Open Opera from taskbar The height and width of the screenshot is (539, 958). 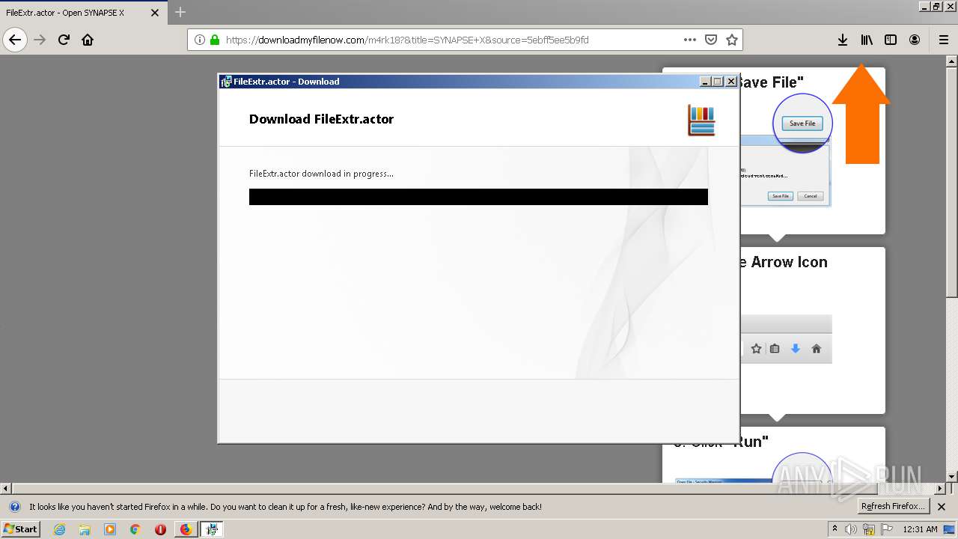pos(160,529)
